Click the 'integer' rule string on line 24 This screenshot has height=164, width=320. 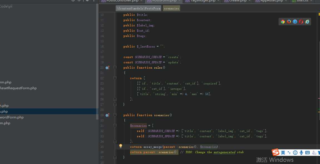[176, 89]
